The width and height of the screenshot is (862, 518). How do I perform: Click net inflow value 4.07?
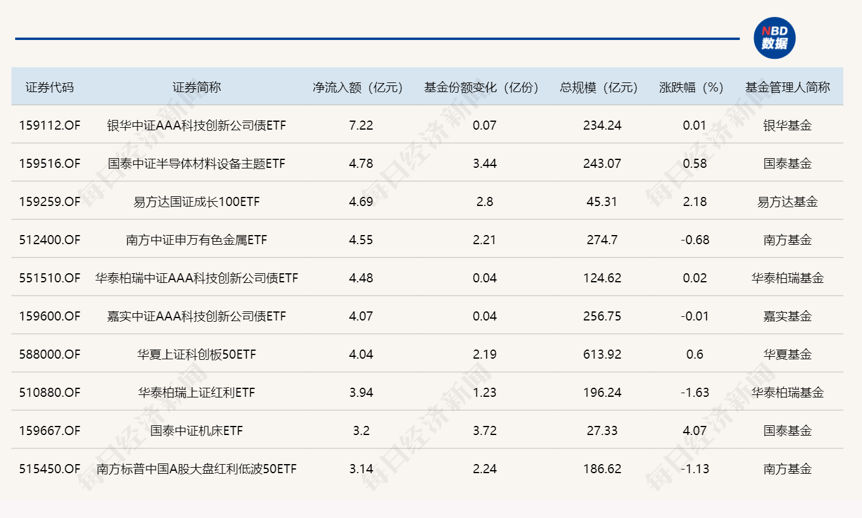pyautogui.click(x=361, y=316)
